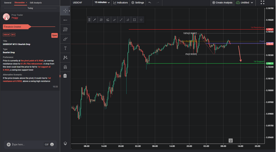Click the Analysis Created banner
The width and height of the screenshot is (276, 152).
point(17,27)
